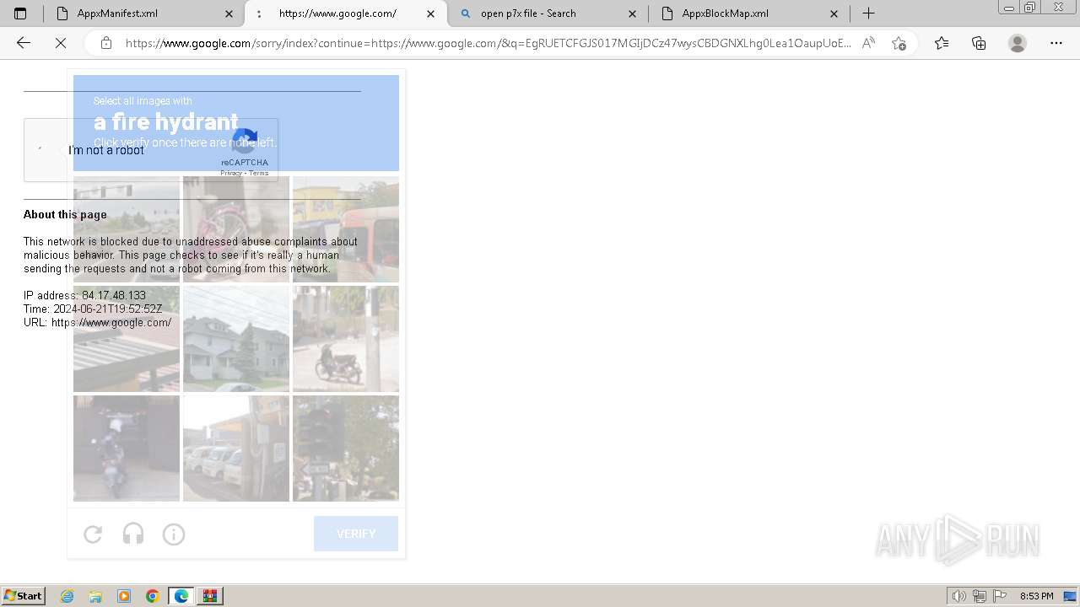The image size is (1080, 607).
Task: Click the VERIFY button
Action: pos(356,534)
